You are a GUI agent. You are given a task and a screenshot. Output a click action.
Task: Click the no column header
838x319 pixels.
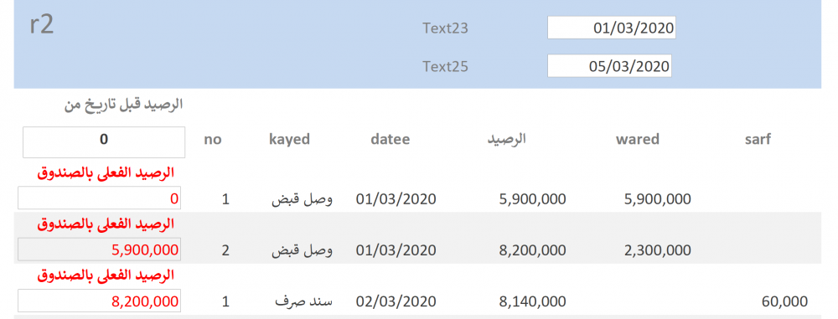213,140
